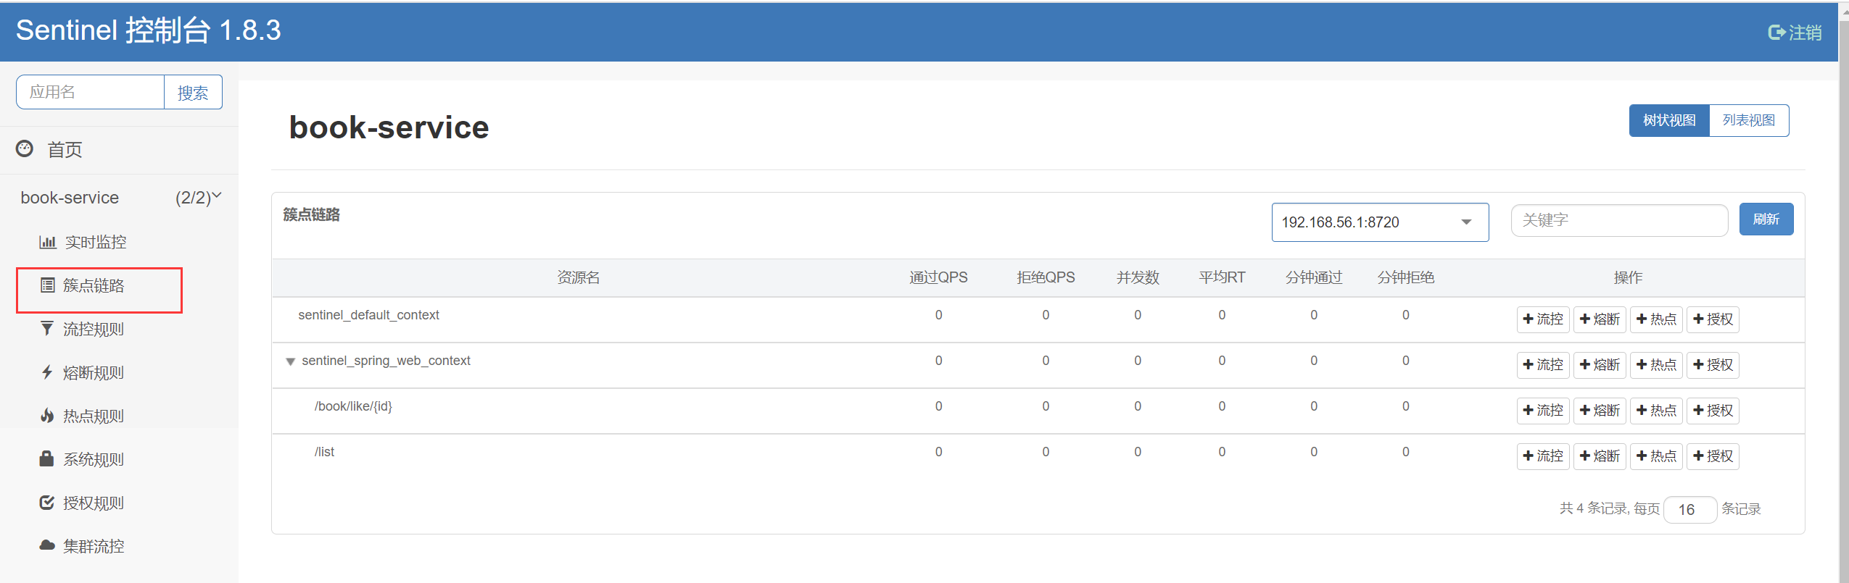
Task: Go to 首页 in the sidebar
Action: pos(65,150)
